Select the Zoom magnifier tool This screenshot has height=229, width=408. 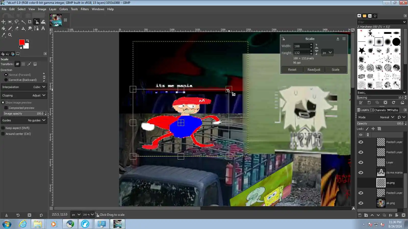point(10,35)
